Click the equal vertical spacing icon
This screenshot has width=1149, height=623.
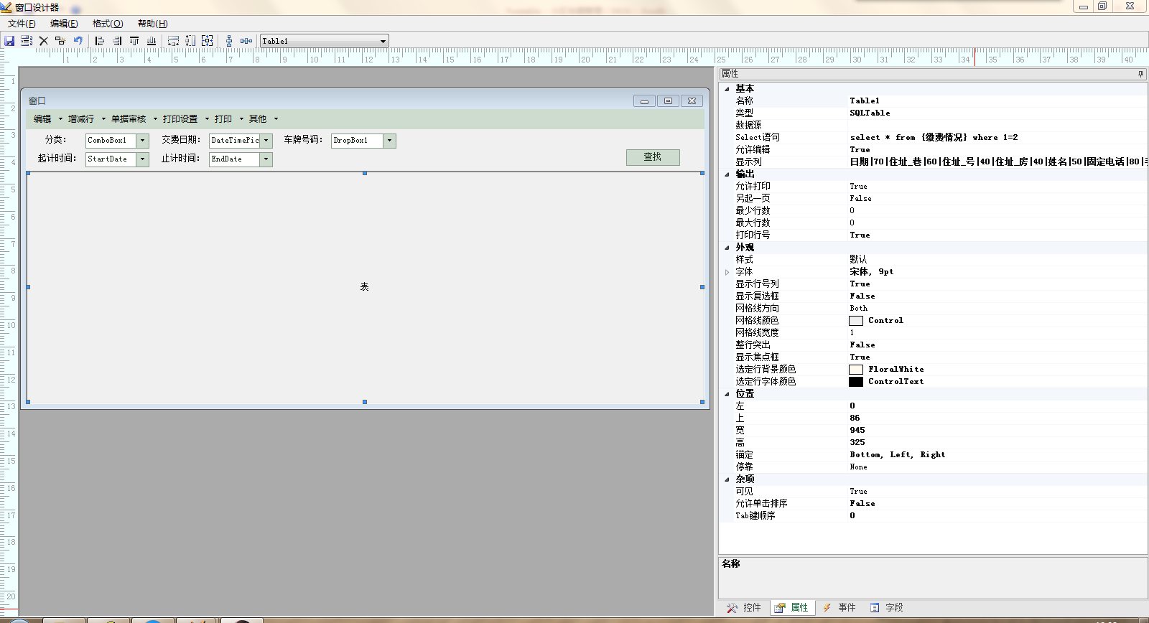(x=229, y=41)
